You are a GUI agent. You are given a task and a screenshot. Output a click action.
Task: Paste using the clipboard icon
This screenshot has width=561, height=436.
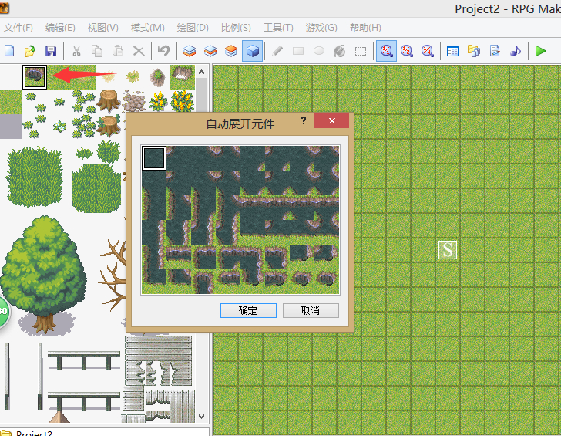click(x=118, y=51)
